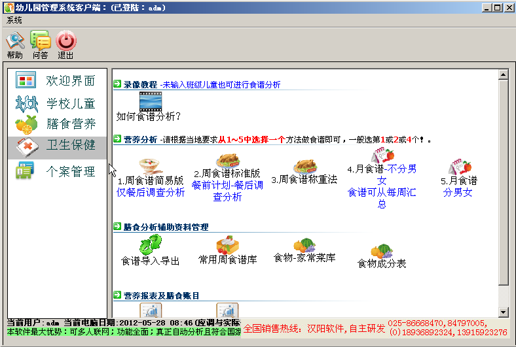Open second report chart icon under 营养报表

tap(227, 310)
